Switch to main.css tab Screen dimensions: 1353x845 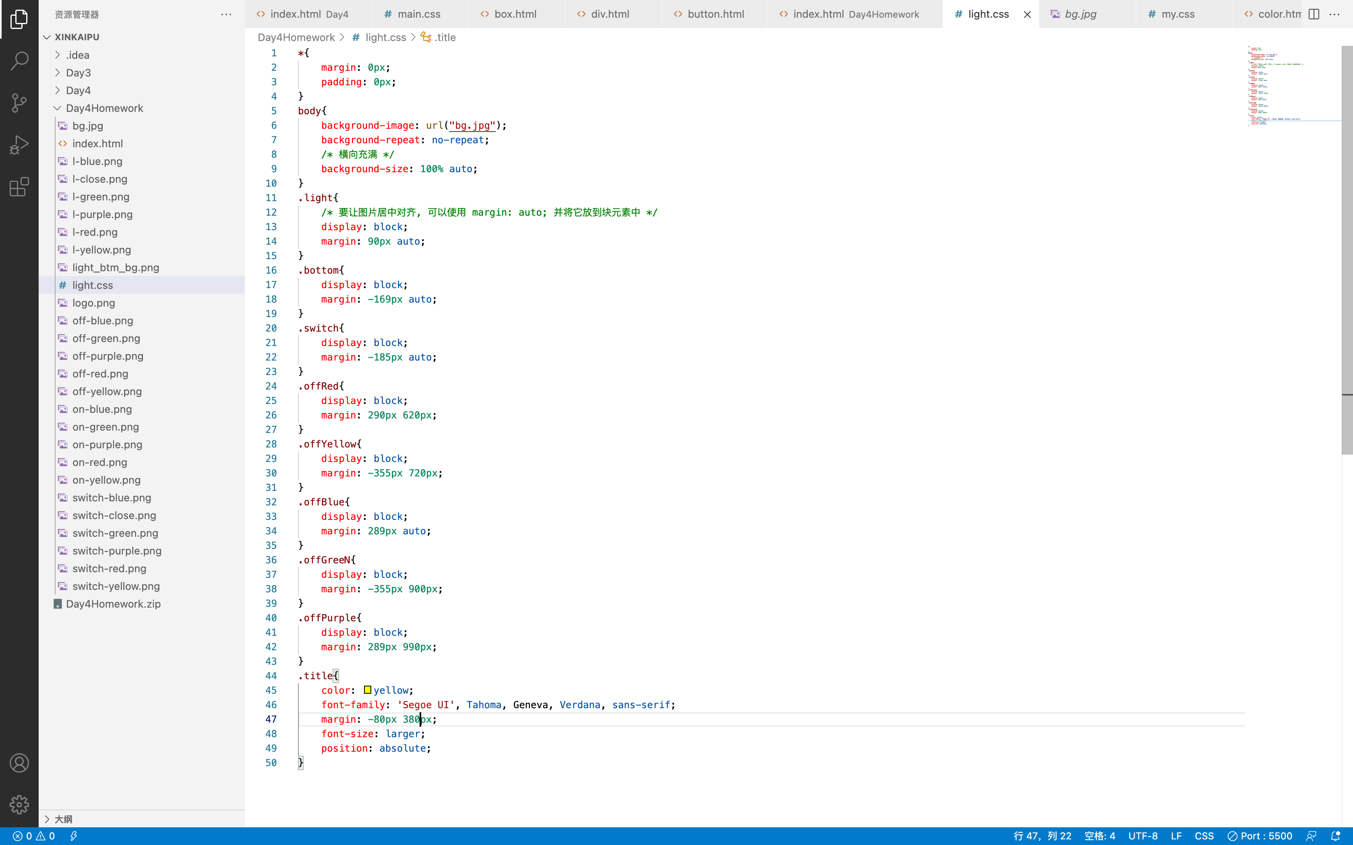419,14
